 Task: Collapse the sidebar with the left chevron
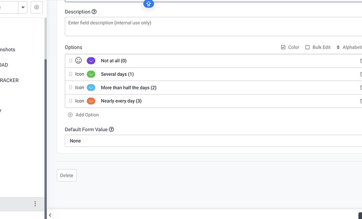pos(50,215)
